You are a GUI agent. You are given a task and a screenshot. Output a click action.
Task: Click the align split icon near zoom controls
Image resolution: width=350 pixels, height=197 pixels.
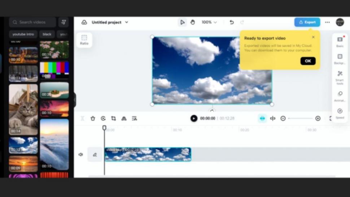pyautogui.click(x=272, y=118)
